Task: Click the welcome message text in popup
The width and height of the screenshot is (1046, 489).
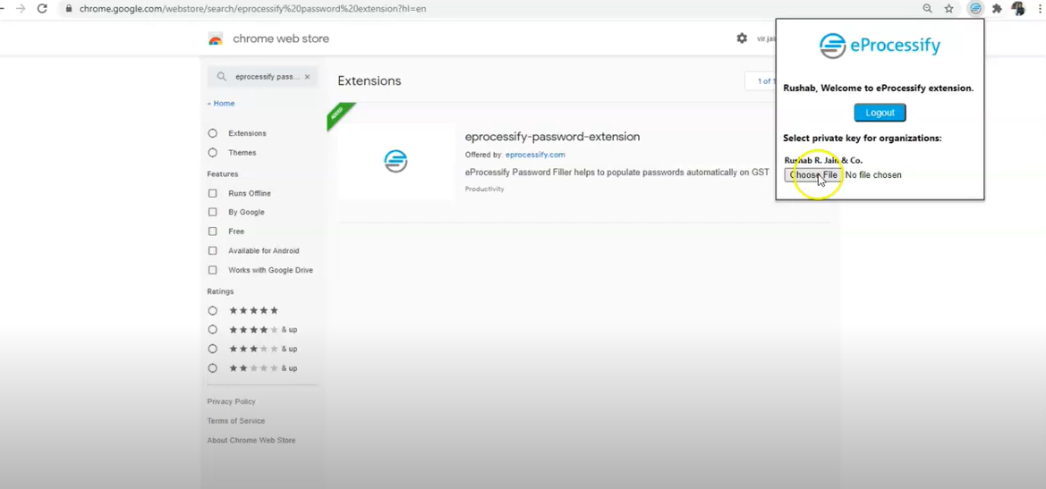Action: coord(878,88)
